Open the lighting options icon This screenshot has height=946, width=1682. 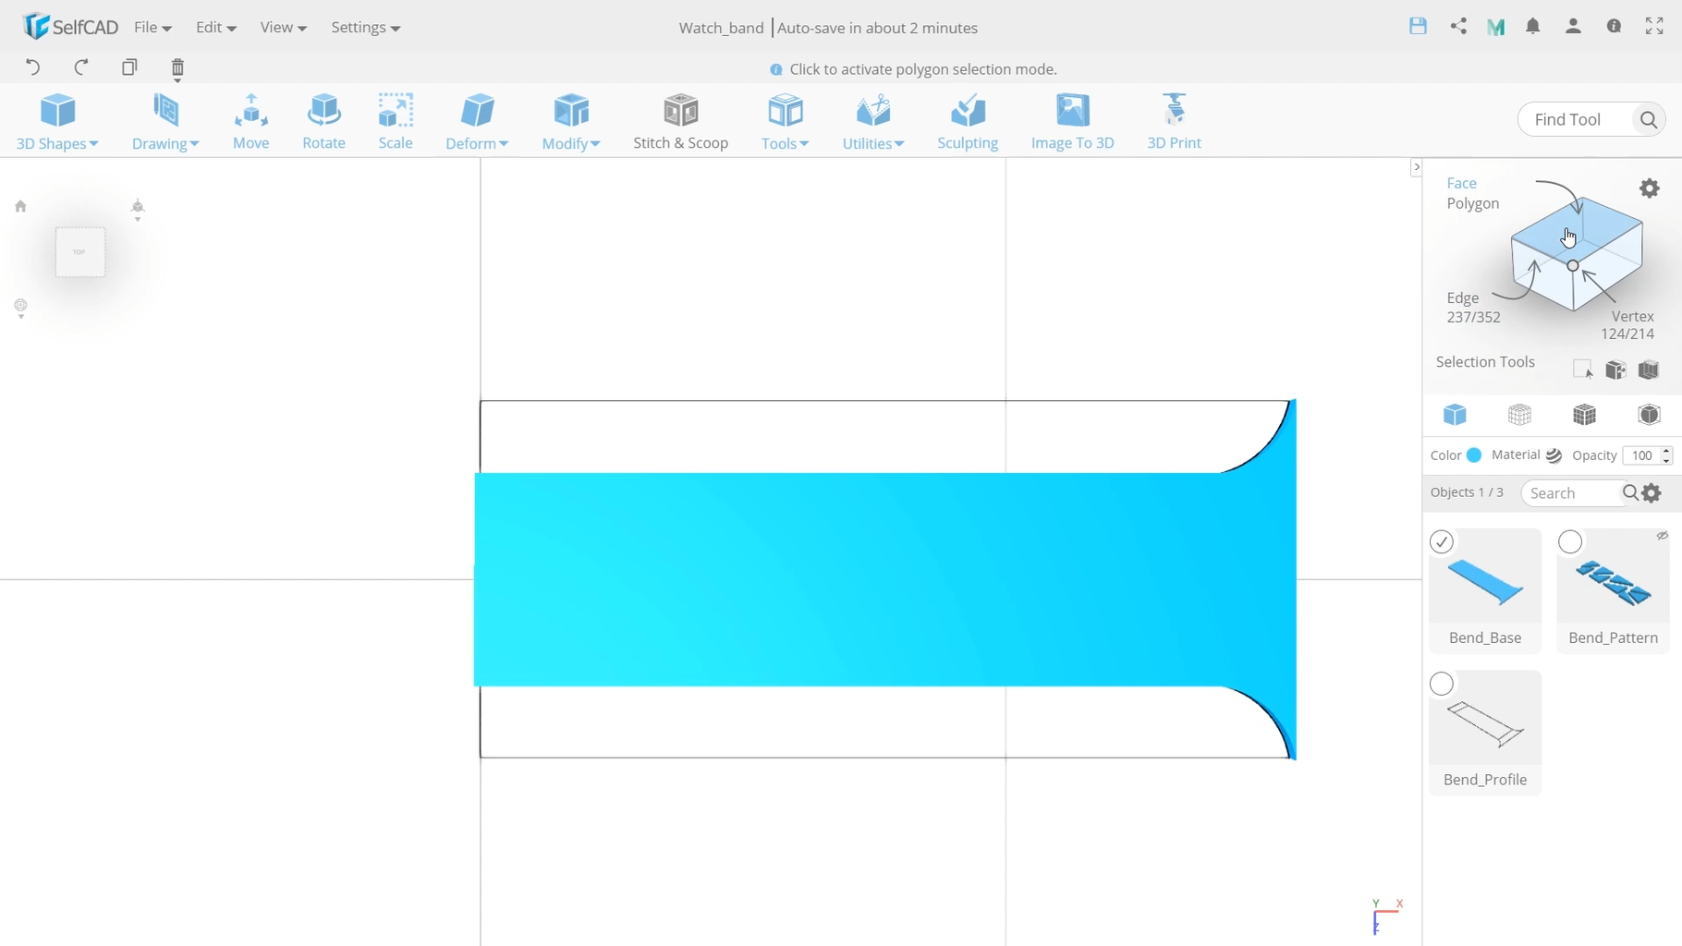(x=20, y=308)
